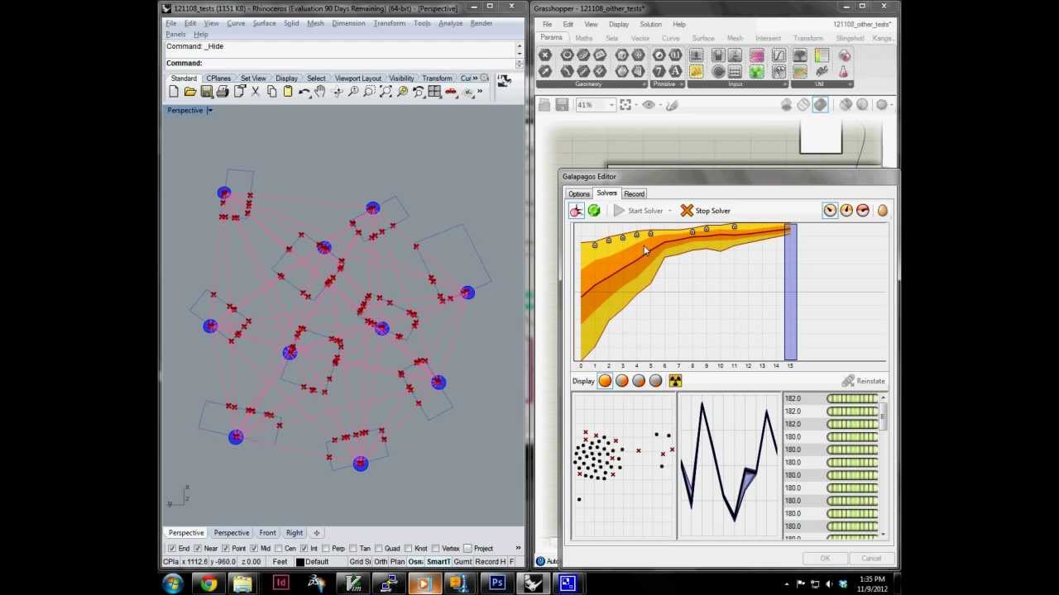Click the four-viewport layout icon
The width and height of the screenshot is (1059, 595).
(x=434, y=92)
